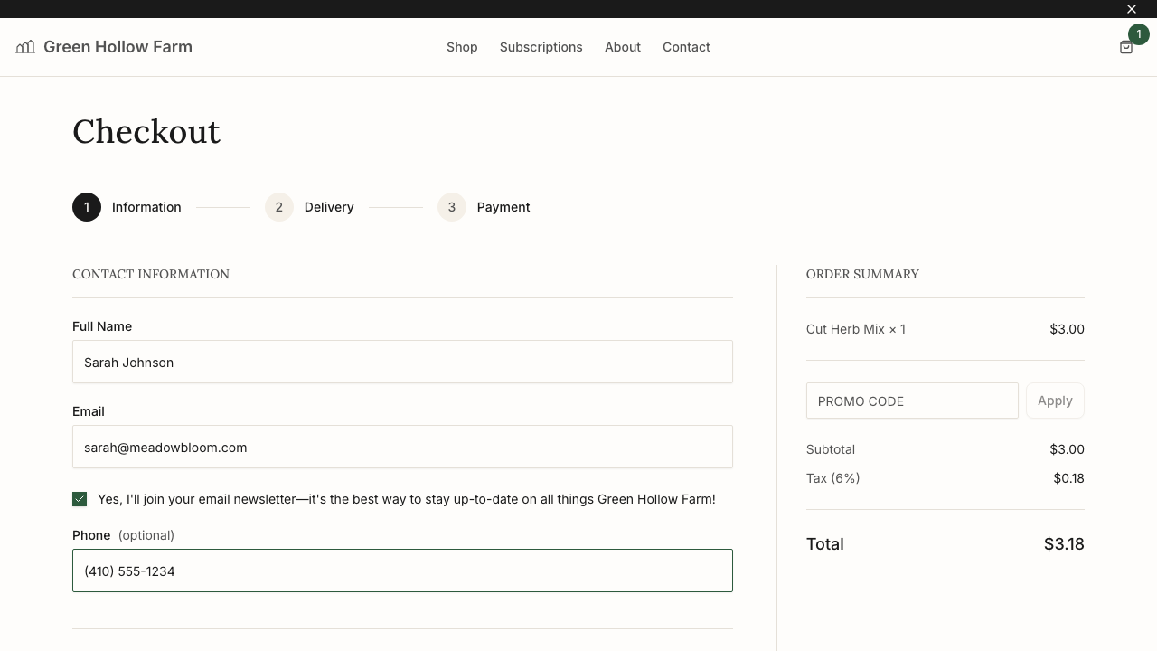Open the shopping cart icon

pos(1126,47)
